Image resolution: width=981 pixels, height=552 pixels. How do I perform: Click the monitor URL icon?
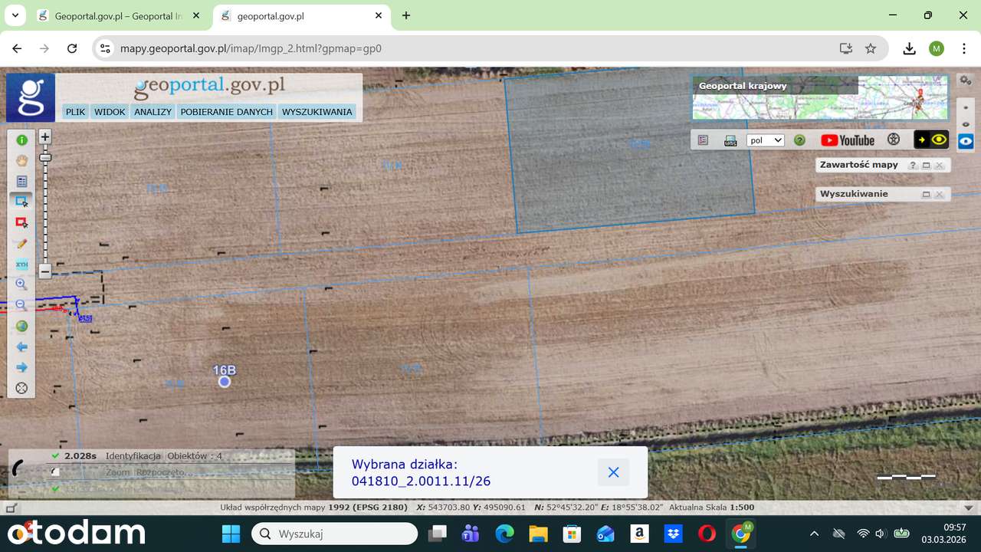(730, 140)
